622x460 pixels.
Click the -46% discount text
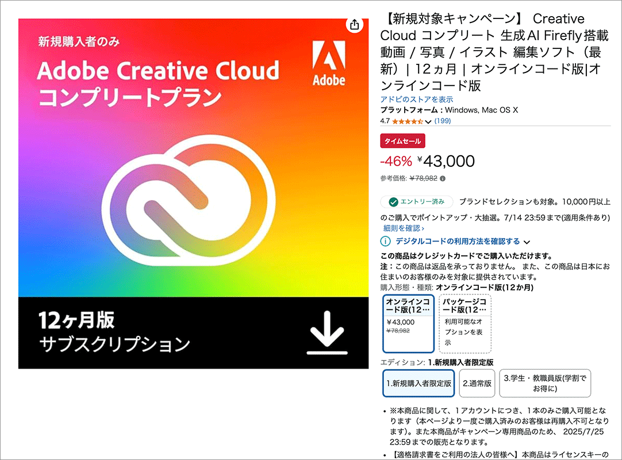pyautogui.click(x=396, y=161)
